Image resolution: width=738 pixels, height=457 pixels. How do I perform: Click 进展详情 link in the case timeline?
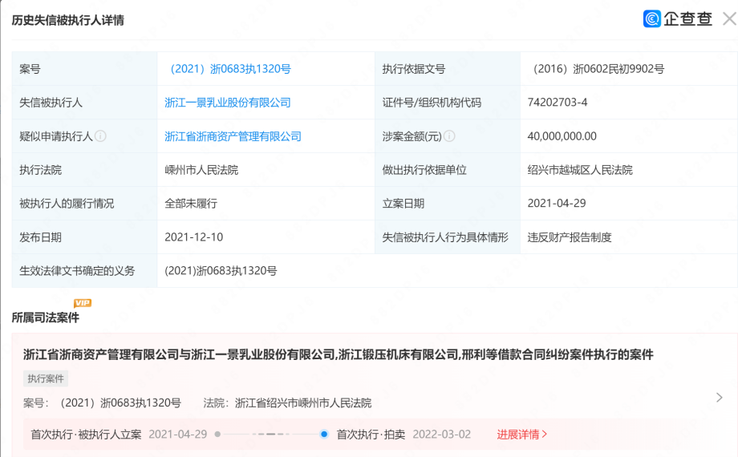pyautogui.click(x=522, y=434)
